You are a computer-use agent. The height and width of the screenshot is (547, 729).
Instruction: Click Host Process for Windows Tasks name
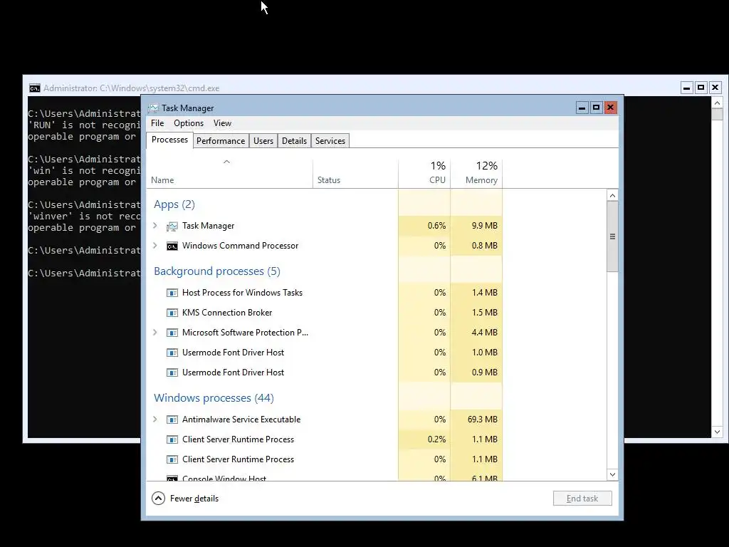(x=242, y=293)
